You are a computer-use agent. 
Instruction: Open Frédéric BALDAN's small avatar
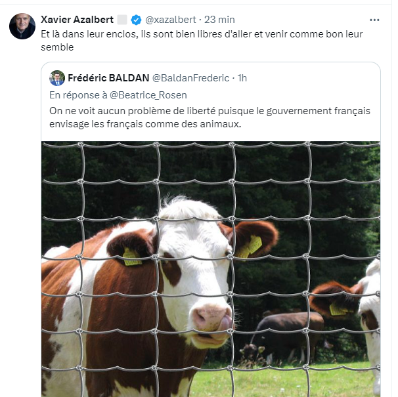tap(57, 78)
